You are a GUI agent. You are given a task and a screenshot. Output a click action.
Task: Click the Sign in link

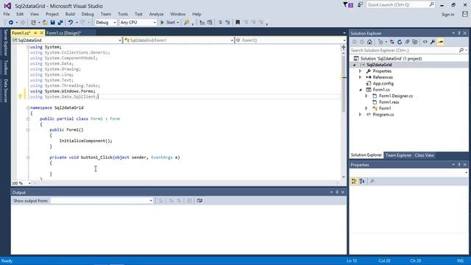448,15
